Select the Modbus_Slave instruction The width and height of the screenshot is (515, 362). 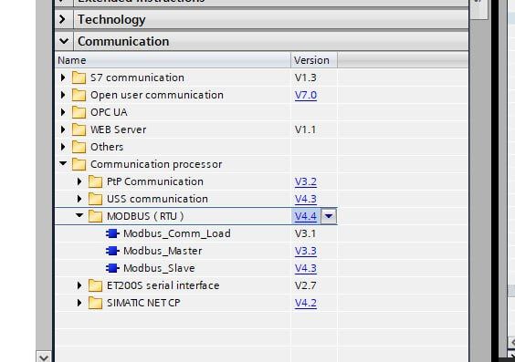click(x=159, y=268)
